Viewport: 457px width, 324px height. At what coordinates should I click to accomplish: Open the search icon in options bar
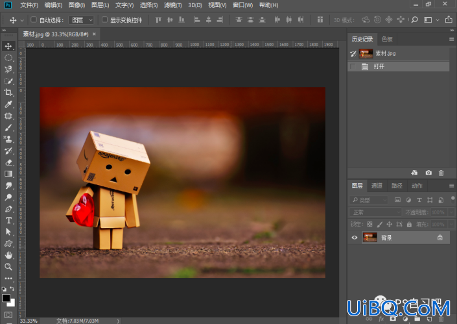coord(414,20)
